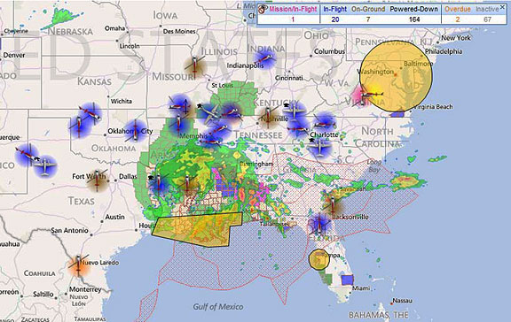This screenshot has height=322, width=511.
Task: Click the In-Flight count of 20
Action: 335,19
